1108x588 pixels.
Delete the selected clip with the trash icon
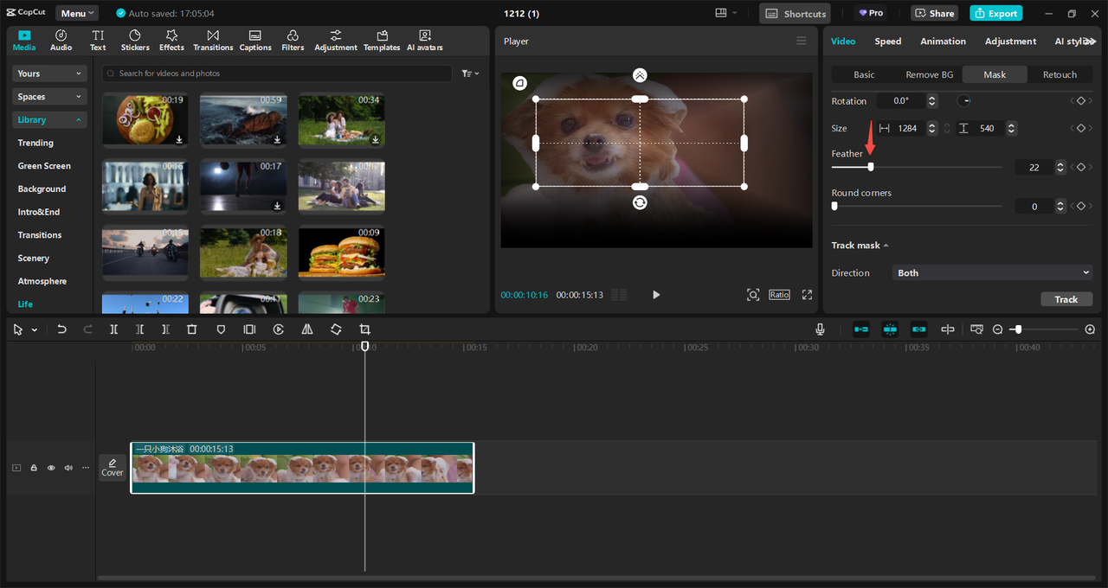(x=192, y=329)
